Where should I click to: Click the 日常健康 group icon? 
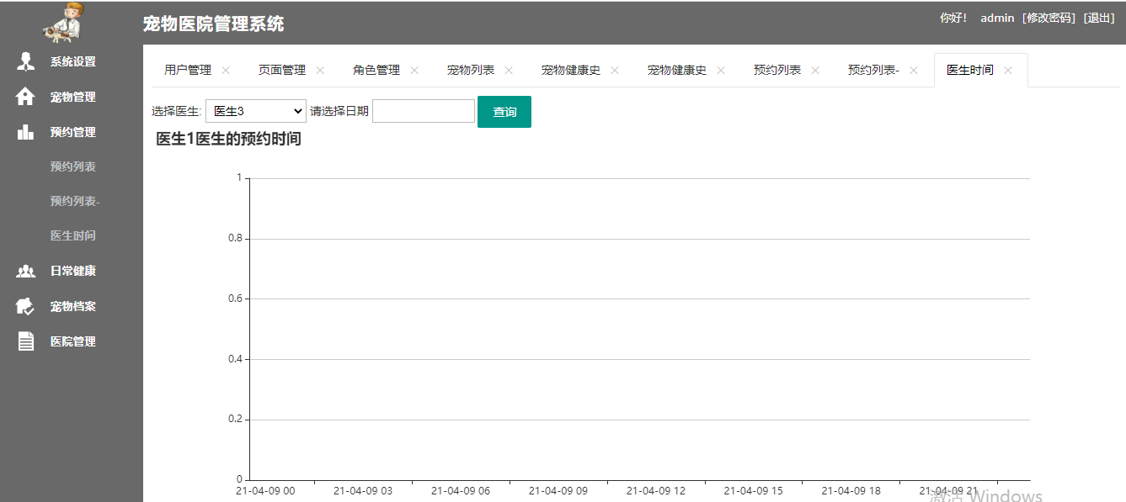click(26, 271)
